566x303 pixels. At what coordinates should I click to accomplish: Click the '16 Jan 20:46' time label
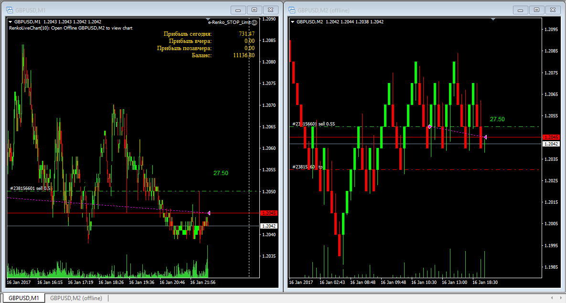172,282
